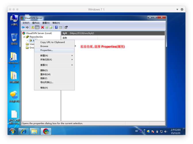193x144 pixels.
Task: Click the blue help icon in system tray
Action: [140, 131]
